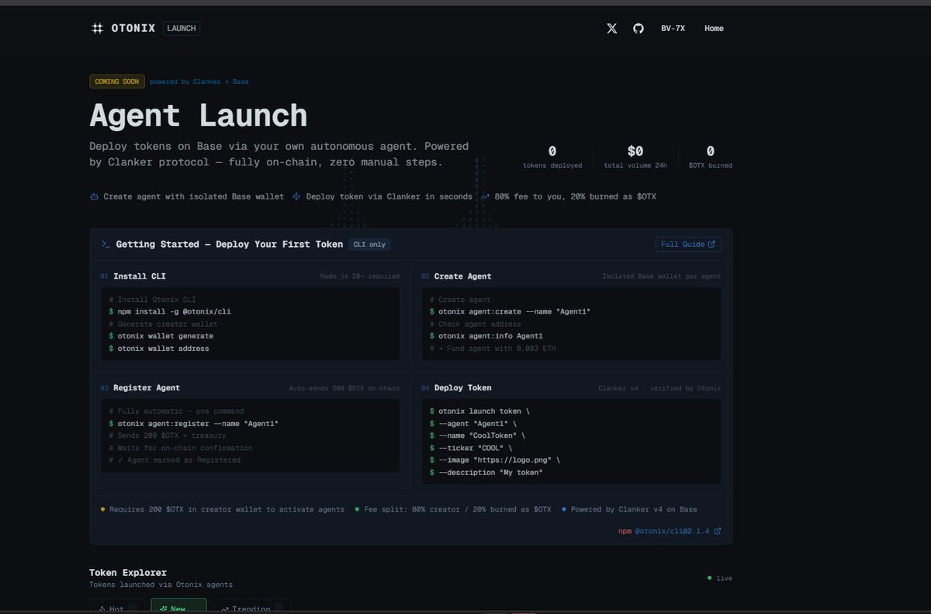Viewport: 931px width, 614px height.
Task: Click 'Auto-sends 200 $OTX on-chain' label
Action: 344,388
